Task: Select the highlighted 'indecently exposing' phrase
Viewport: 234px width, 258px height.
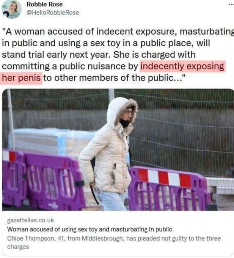Action: pos(182,66)
